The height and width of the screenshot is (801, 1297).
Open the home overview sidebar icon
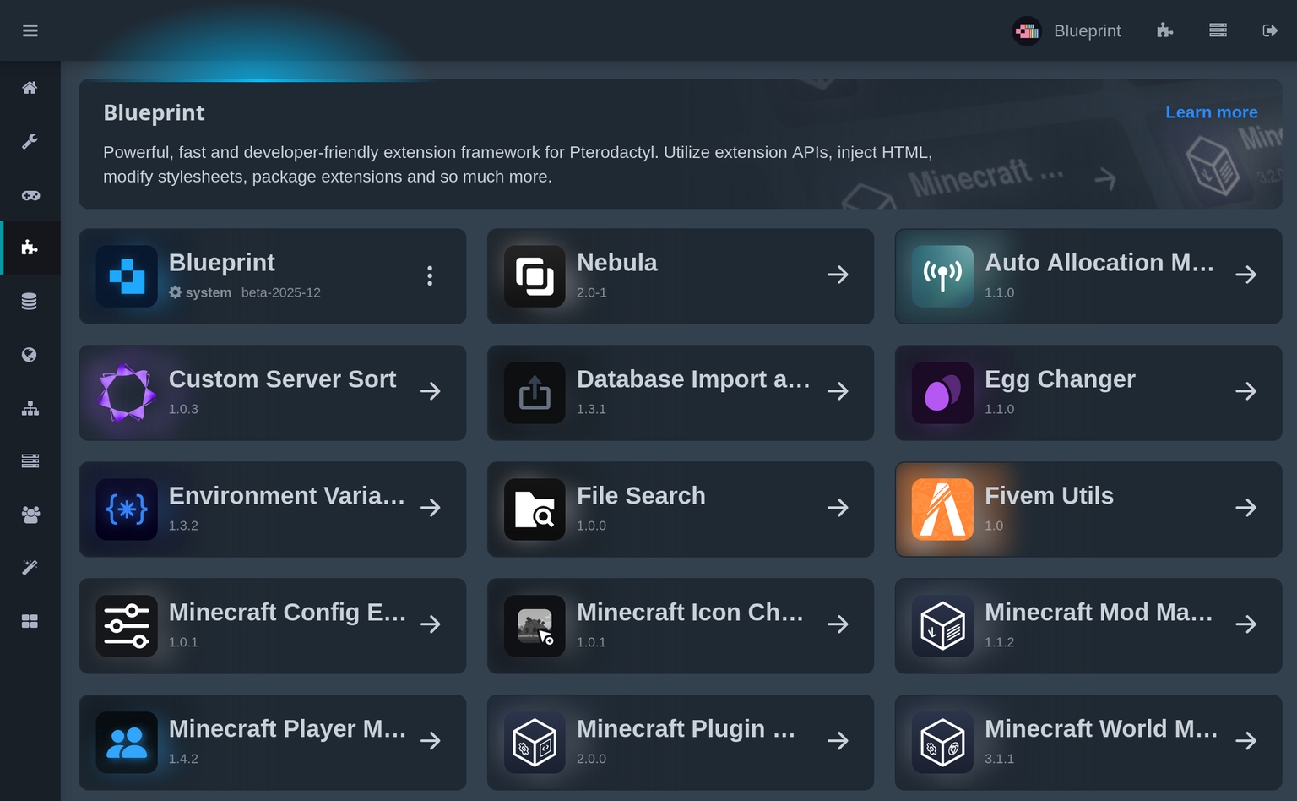(x=30, y=88)
